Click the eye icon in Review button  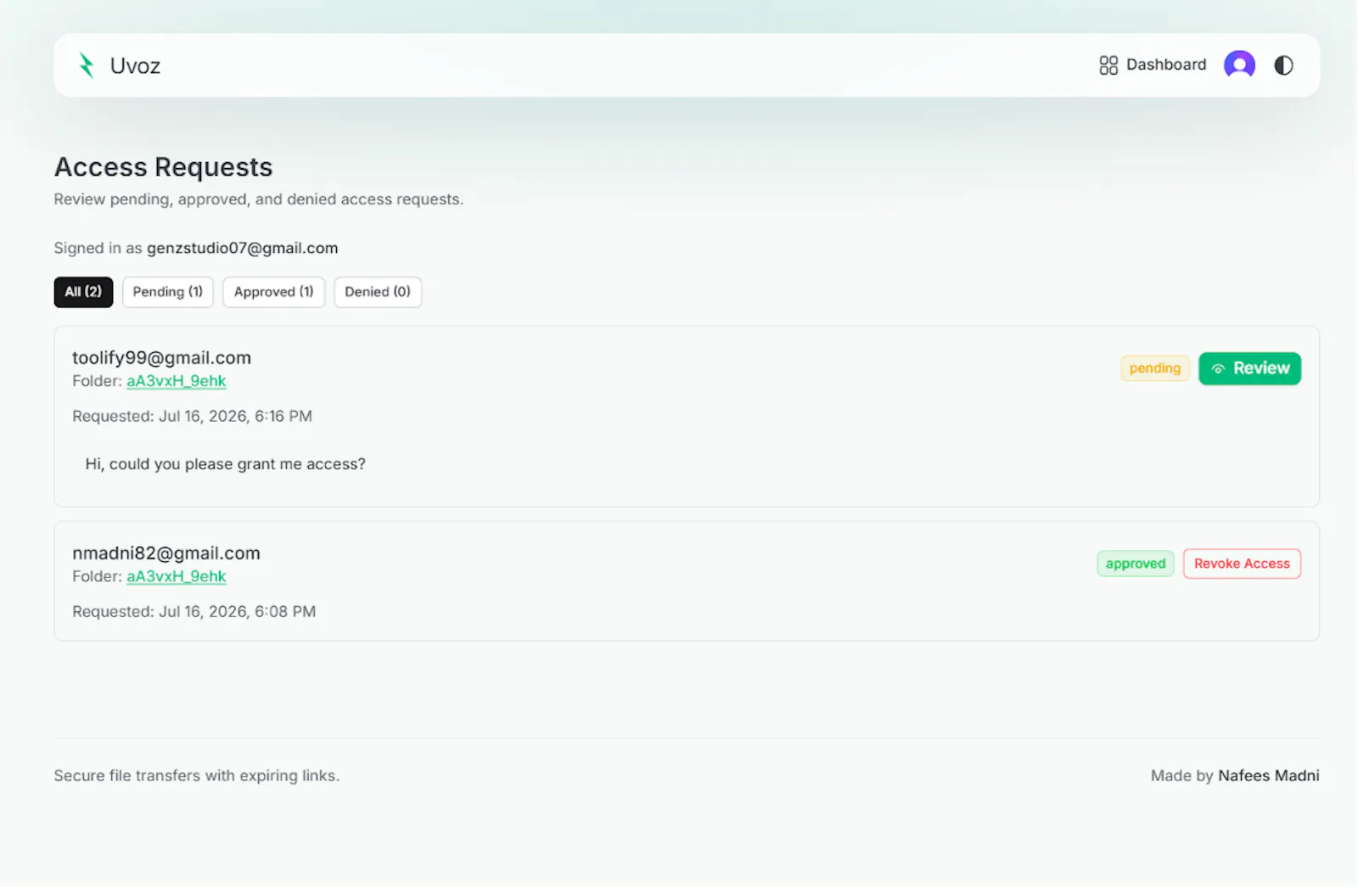1218,368
